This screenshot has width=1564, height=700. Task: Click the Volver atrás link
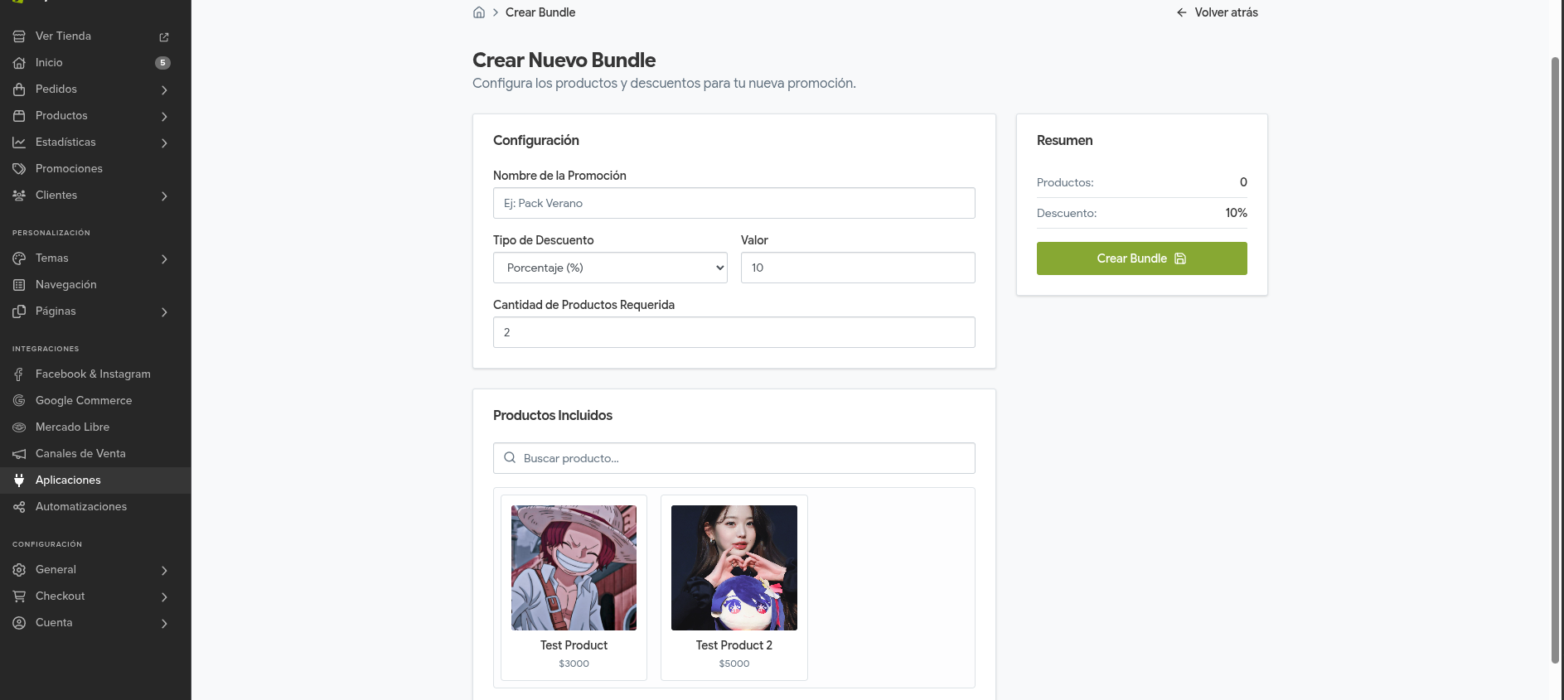(x=1217, y=12)
